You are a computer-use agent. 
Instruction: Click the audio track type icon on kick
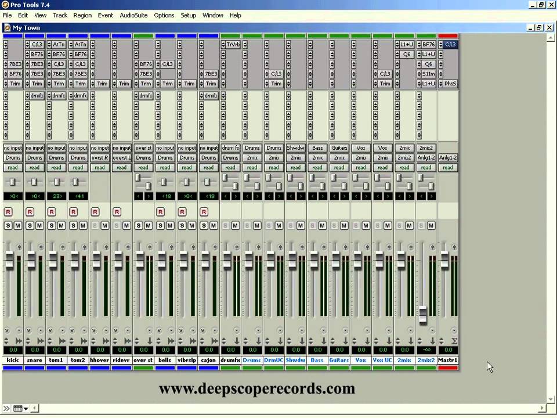click(19, 341)
